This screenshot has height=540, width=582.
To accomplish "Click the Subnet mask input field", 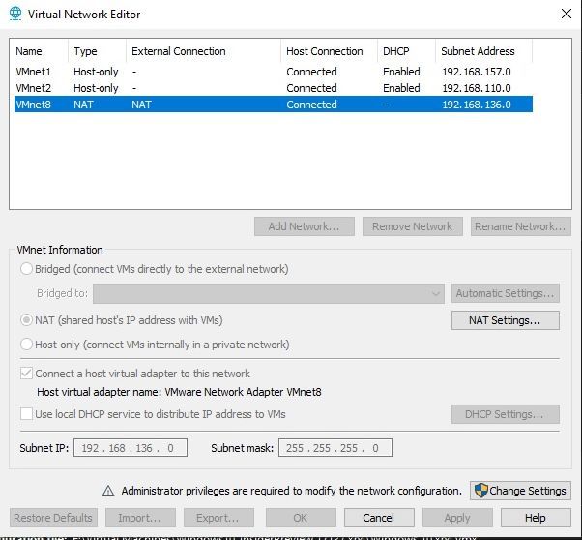I will (335, 448).
